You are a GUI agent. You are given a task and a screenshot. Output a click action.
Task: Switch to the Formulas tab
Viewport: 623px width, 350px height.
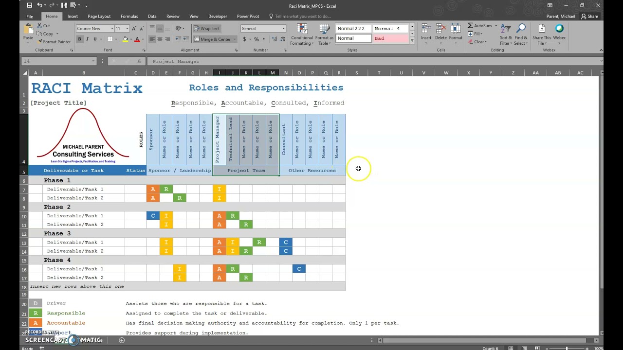point(129,17)
